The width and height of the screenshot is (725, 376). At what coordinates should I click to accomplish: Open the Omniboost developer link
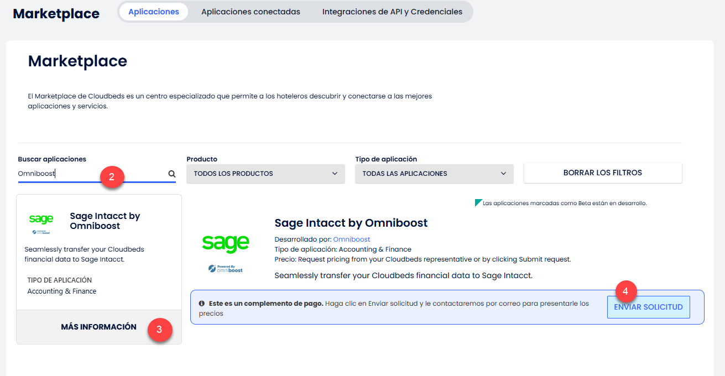coord(352,239)
